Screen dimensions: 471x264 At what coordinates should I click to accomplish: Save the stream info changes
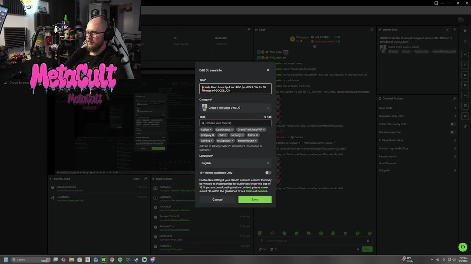255,199
